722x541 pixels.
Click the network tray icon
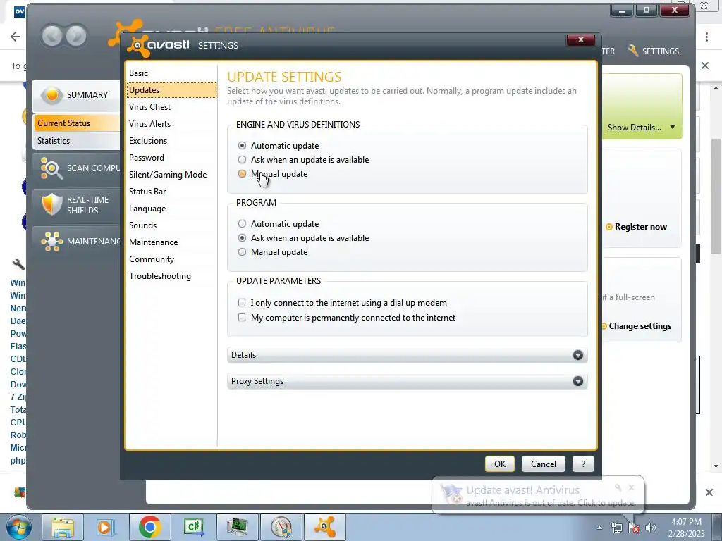coord(616,528)
